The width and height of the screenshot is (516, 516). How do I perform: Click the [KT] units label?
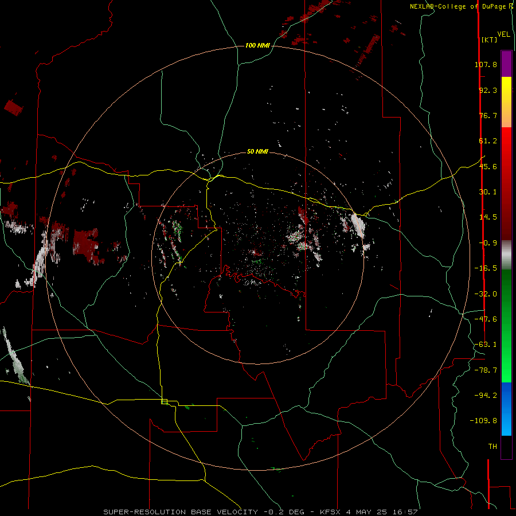pos(489,40)
